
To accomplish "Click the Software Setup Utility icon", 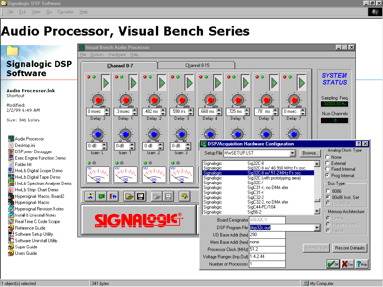I will click(x=11, y=234).
